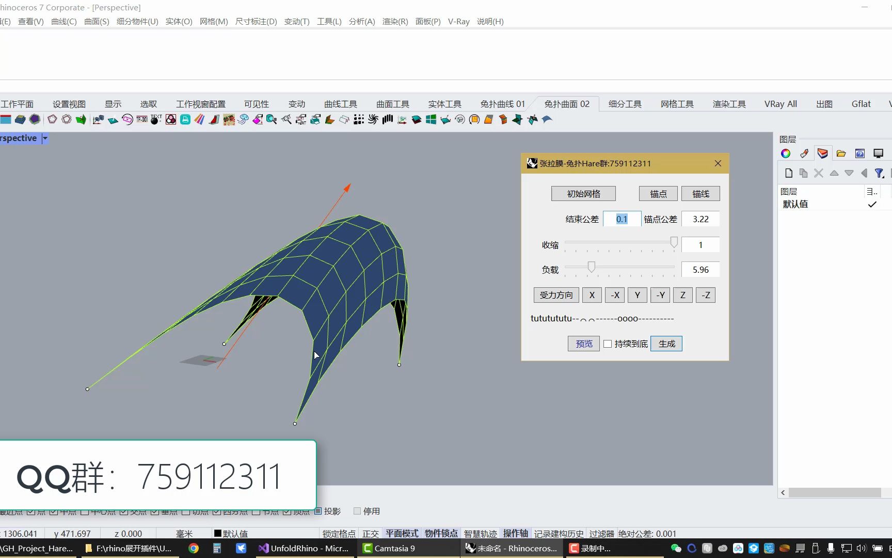This screenshot has width=892, height=558.
Task: Open the 网格(M) menu
Action: click(x=214, y=22)
